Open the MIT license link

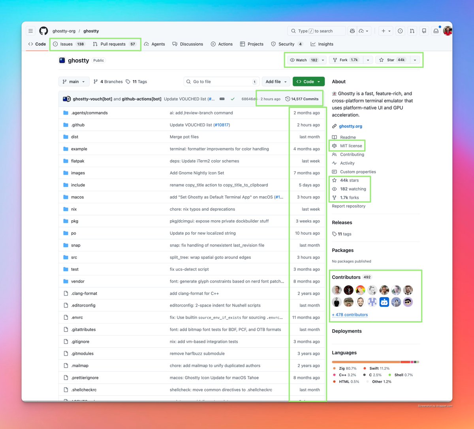point(347,146)
